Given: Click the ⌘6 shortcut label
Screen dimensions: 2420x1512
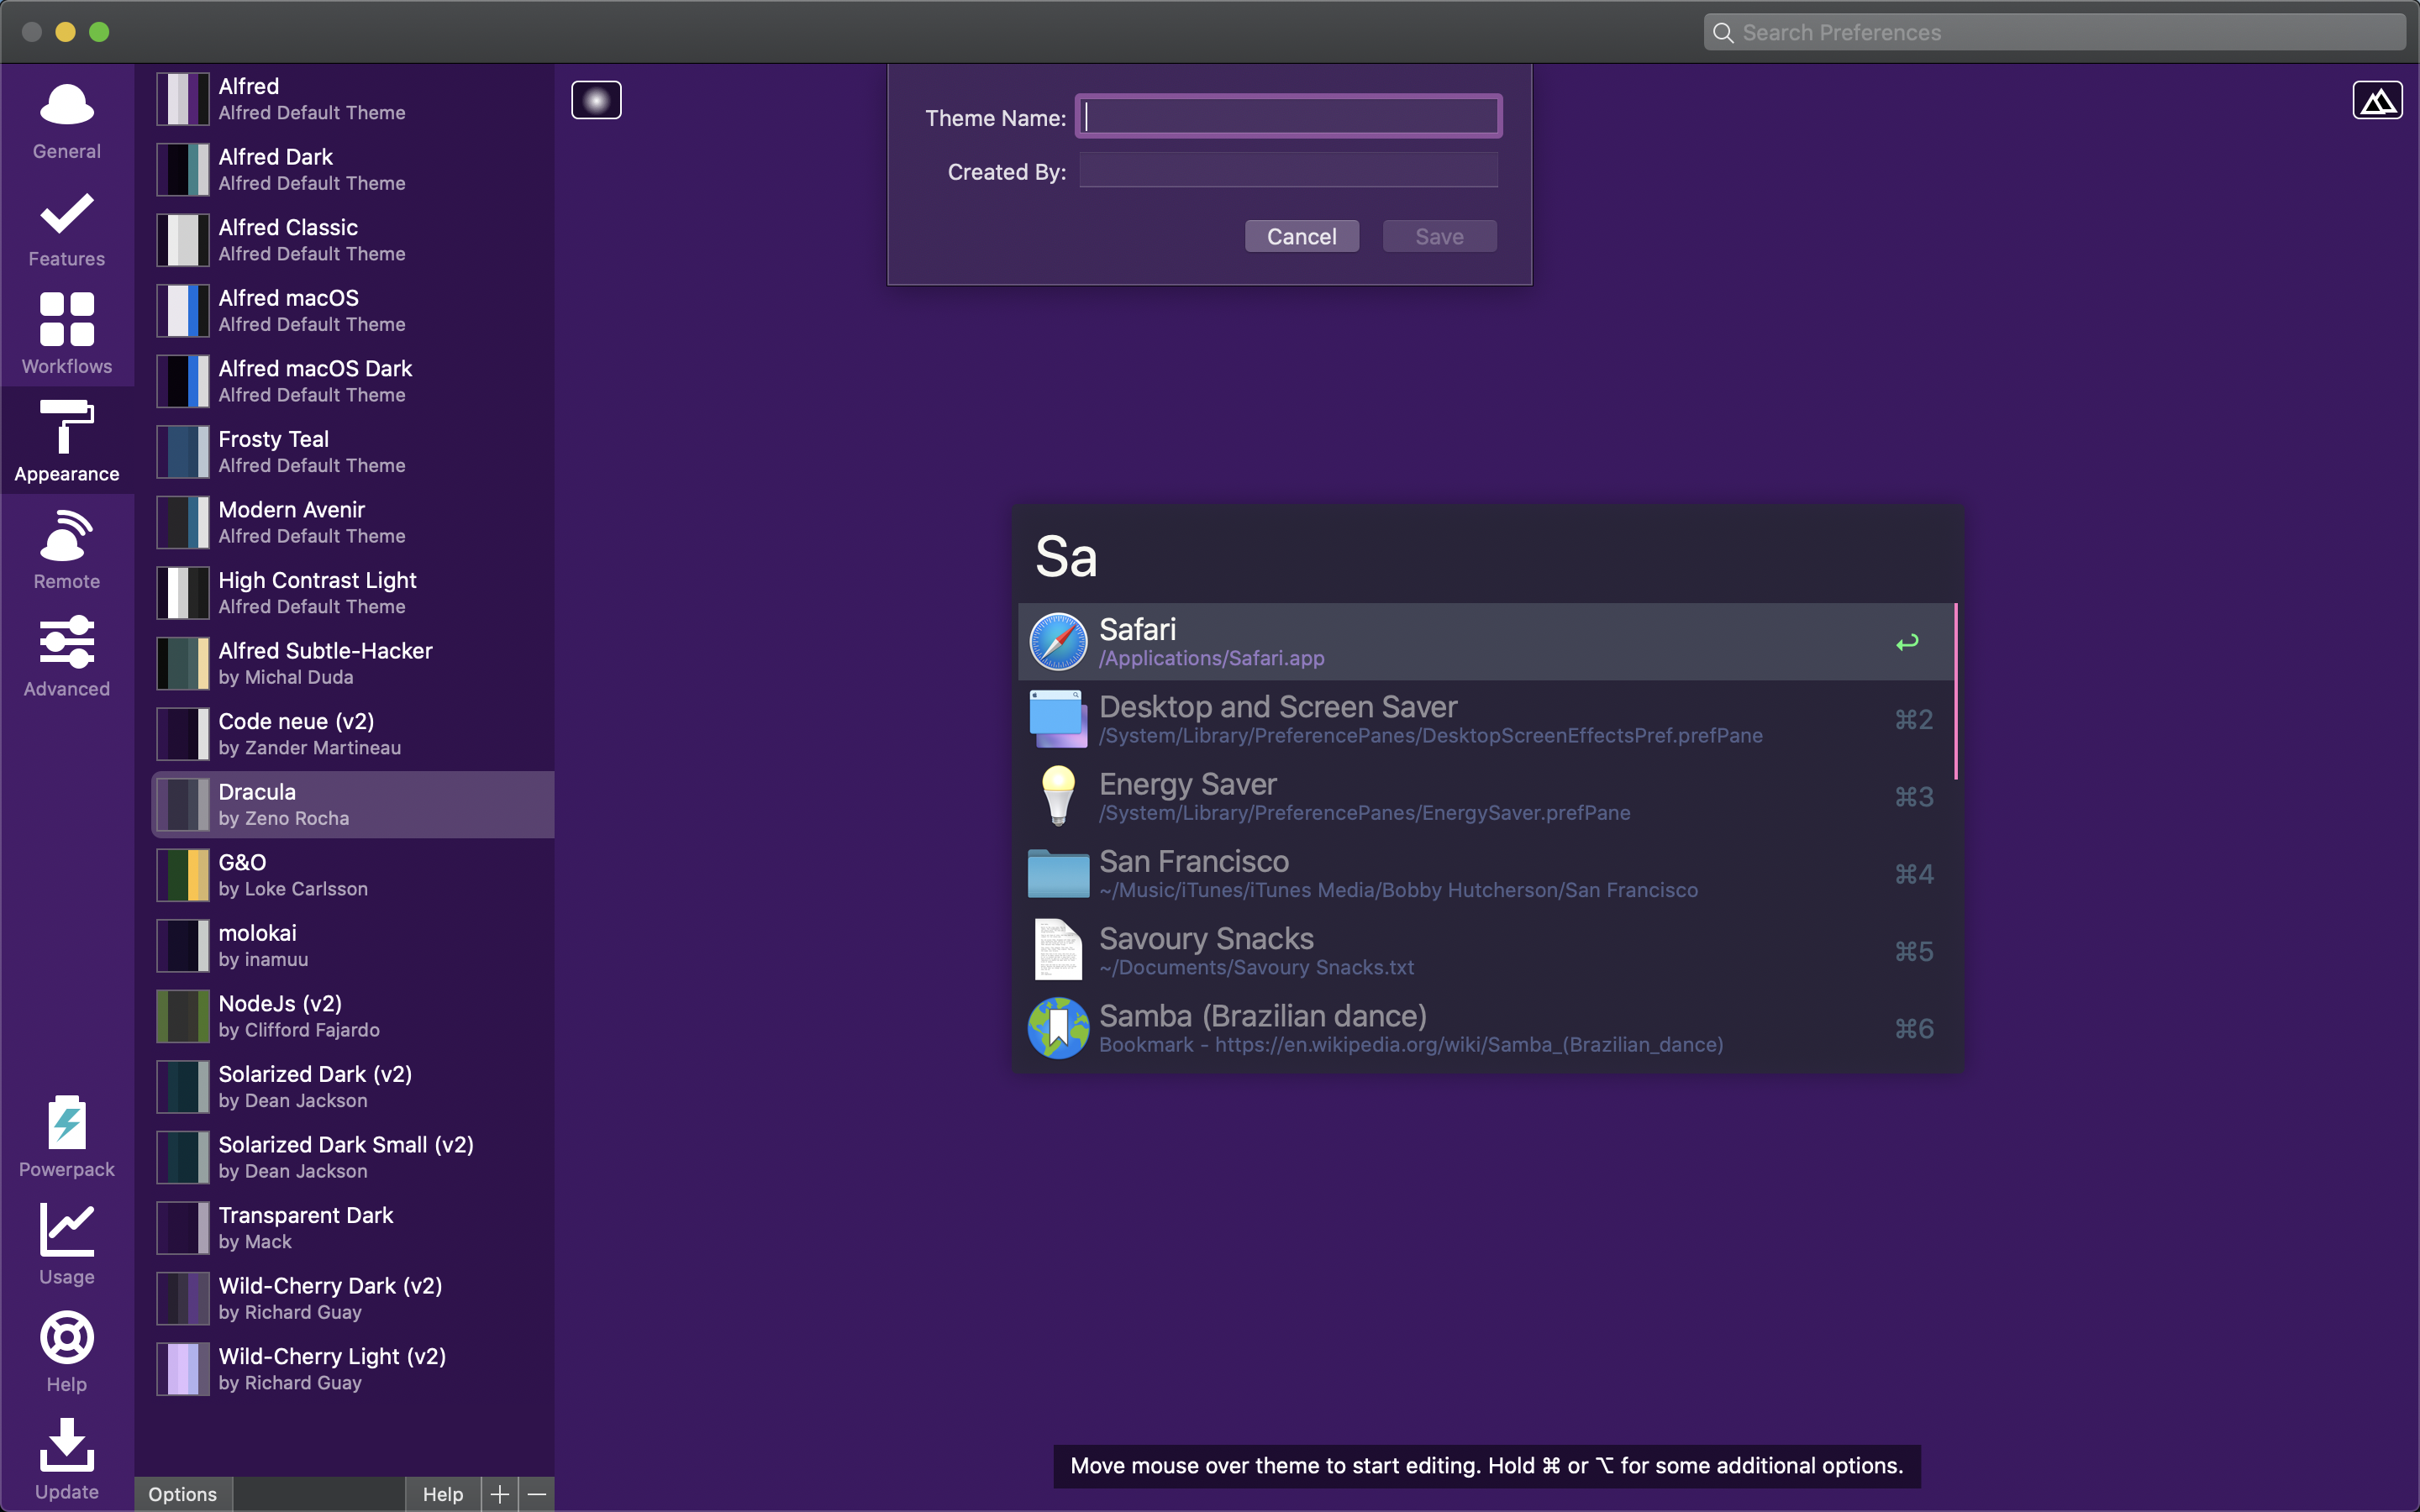Looking at the screenshot, I should pyautogui.click(x=1914, y=1029).
